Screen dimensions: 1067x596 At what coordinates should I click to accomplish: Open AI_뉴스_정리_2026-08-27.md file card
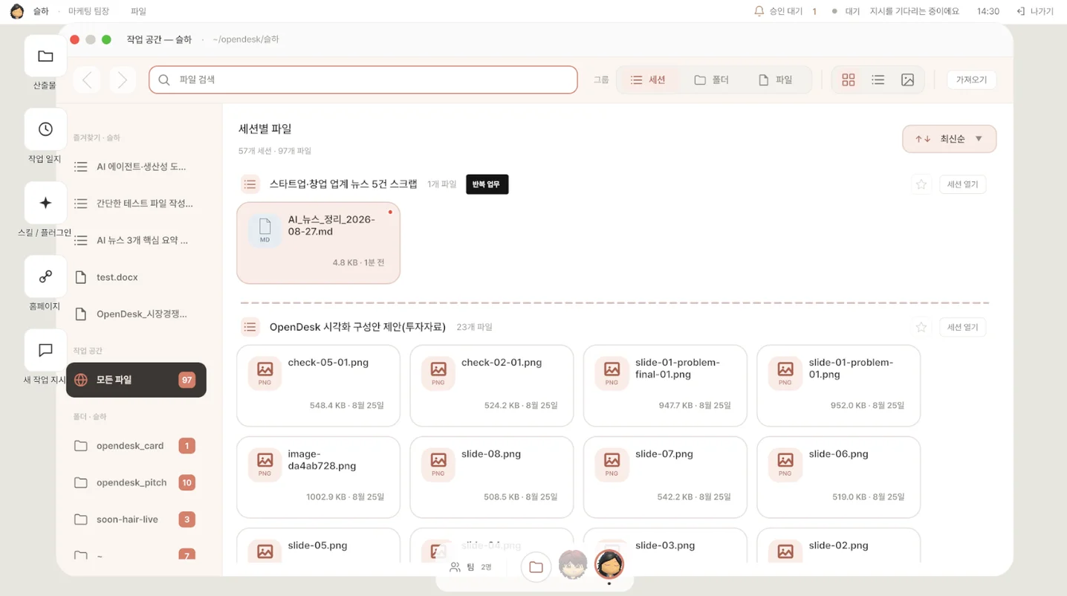(318, 243)
